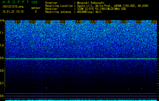
Task: Click the 1313 time marker
Action: (x=48, y=22)
